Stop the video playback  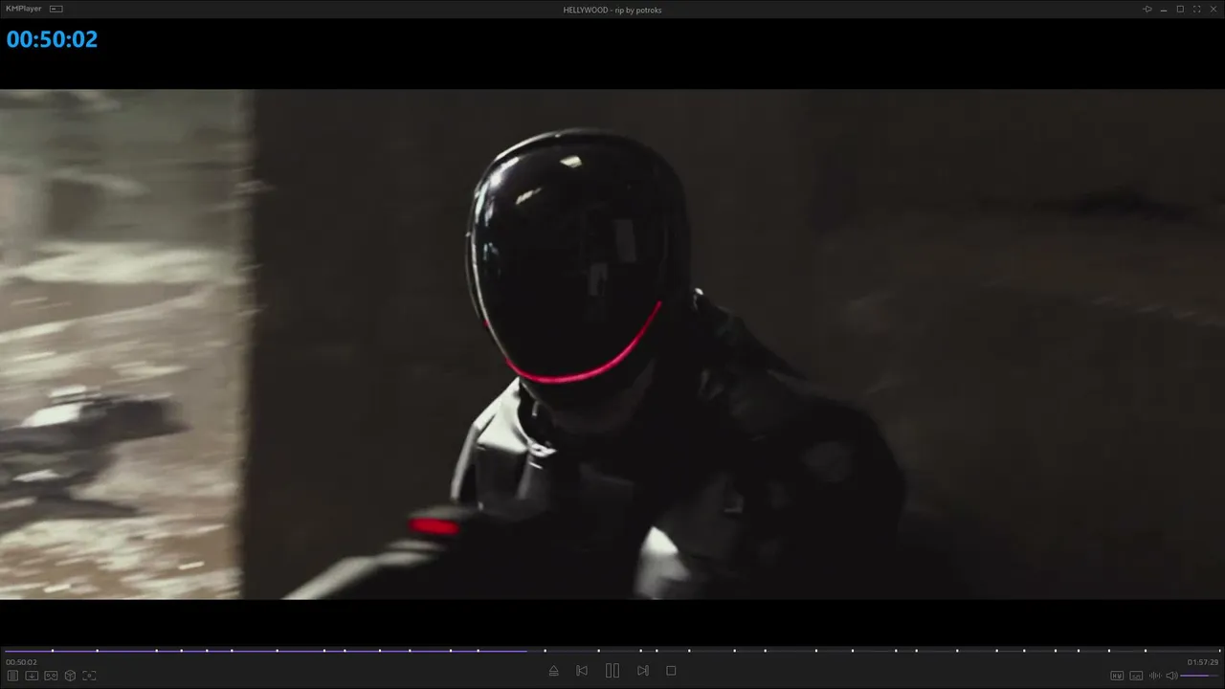click(x=671, y=671)
